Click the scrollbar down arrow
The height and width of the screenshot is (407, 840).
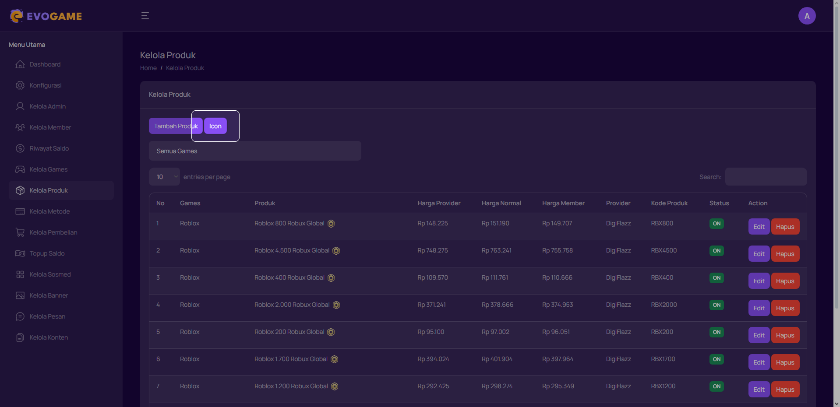pyautogui.click(x=836, y=403)
